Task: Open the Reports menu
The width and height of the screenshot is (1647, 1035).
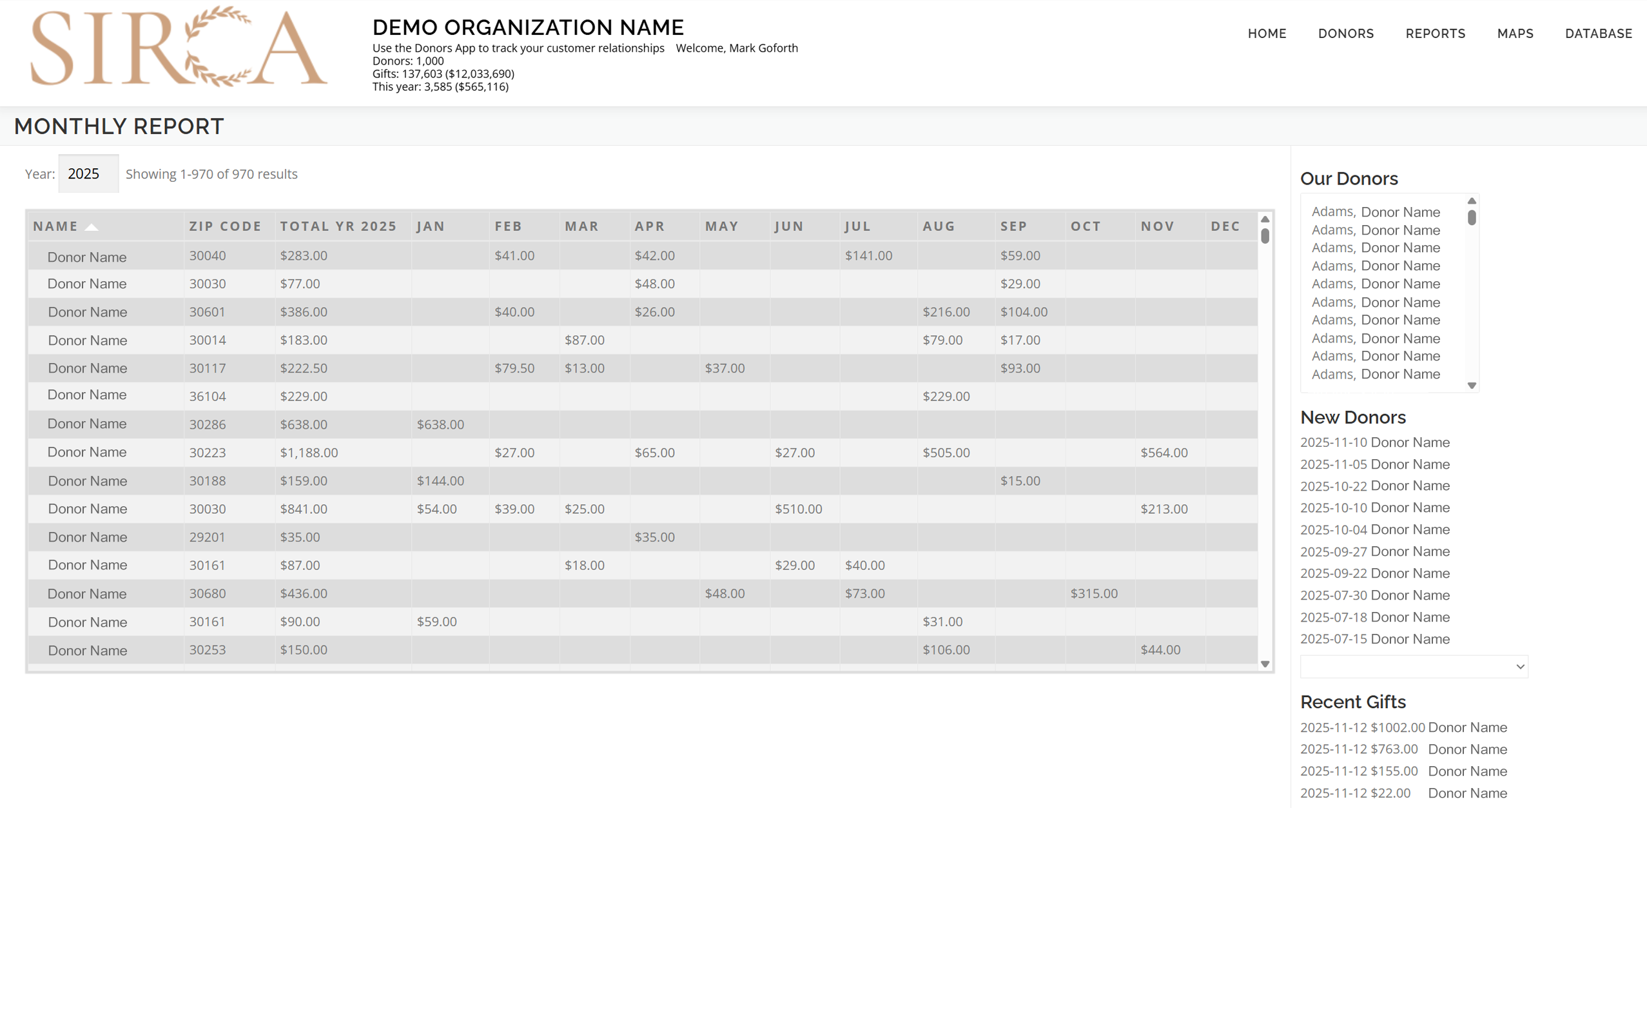Action: pos(1435,34)
